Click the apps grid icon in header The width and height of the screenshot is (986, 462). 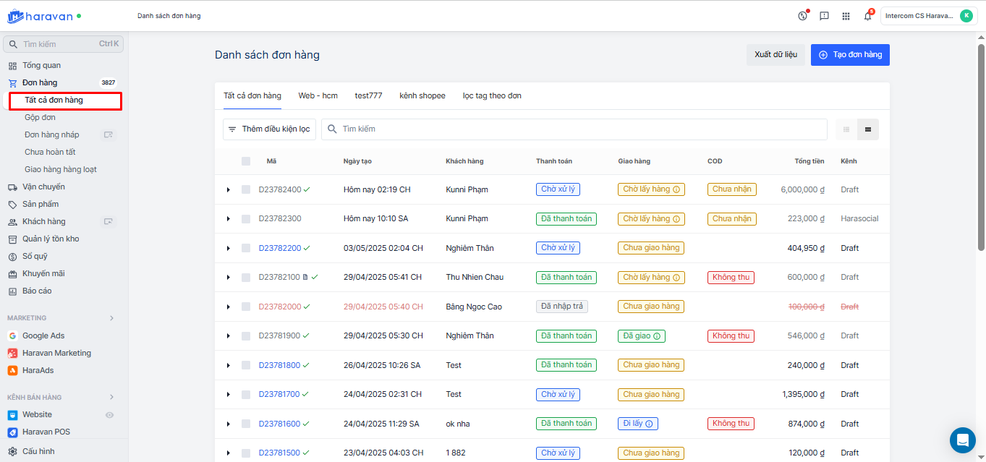[846, 16]
